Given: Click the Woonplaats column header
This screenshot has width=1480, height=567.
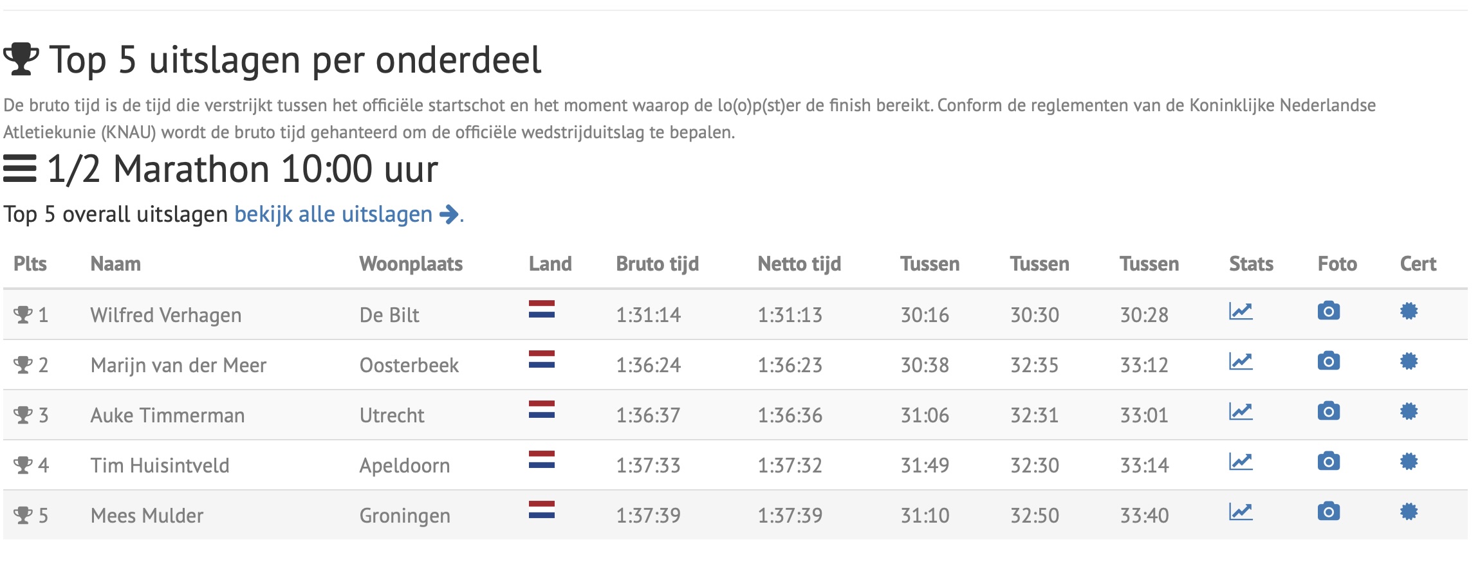Looking at the screenshot, I should pos(411,264).
